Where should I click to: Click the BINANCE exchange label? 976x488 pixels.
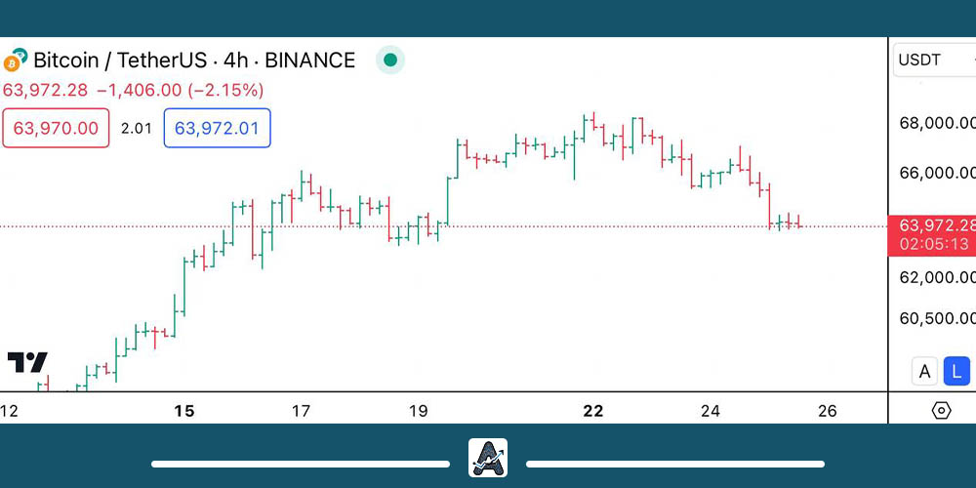[310, 61]
